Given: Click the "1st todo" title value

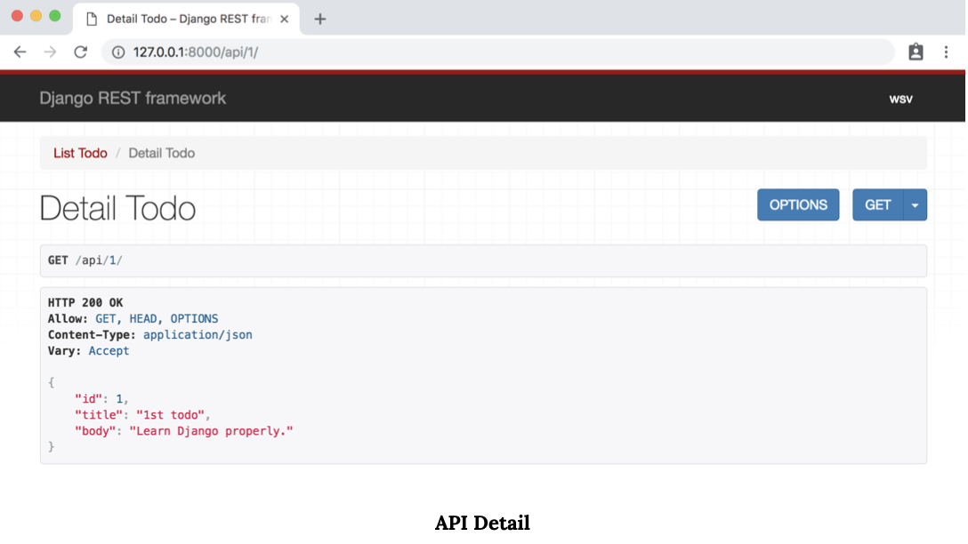Looking at the screenshot, I should (x=171, y=415).
